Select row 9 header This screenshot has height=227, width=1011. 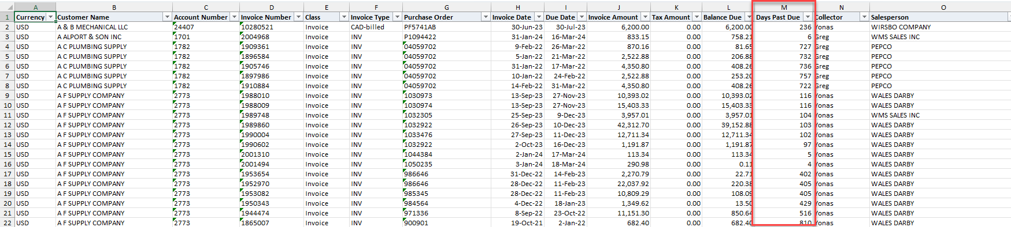pos(7,96)
